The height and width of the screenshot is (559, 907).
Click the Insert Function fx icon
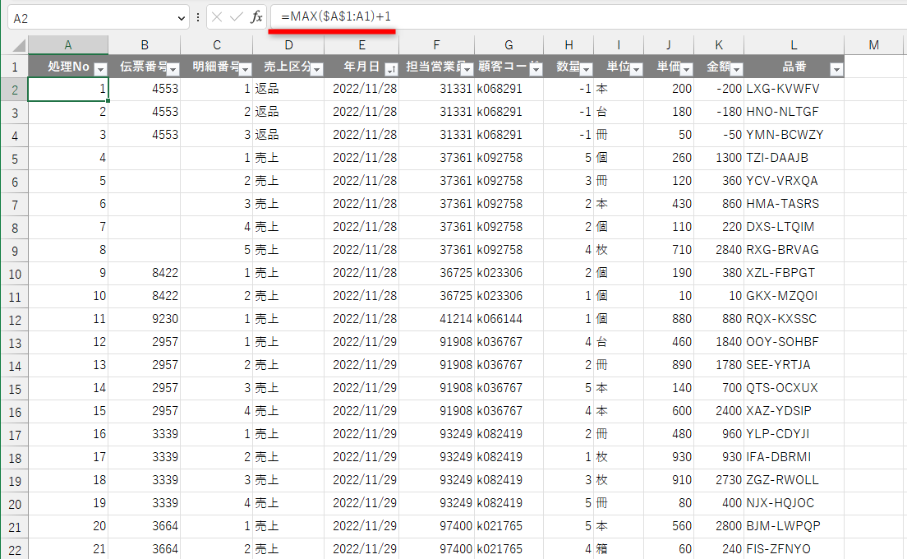[x=256, y=17]
